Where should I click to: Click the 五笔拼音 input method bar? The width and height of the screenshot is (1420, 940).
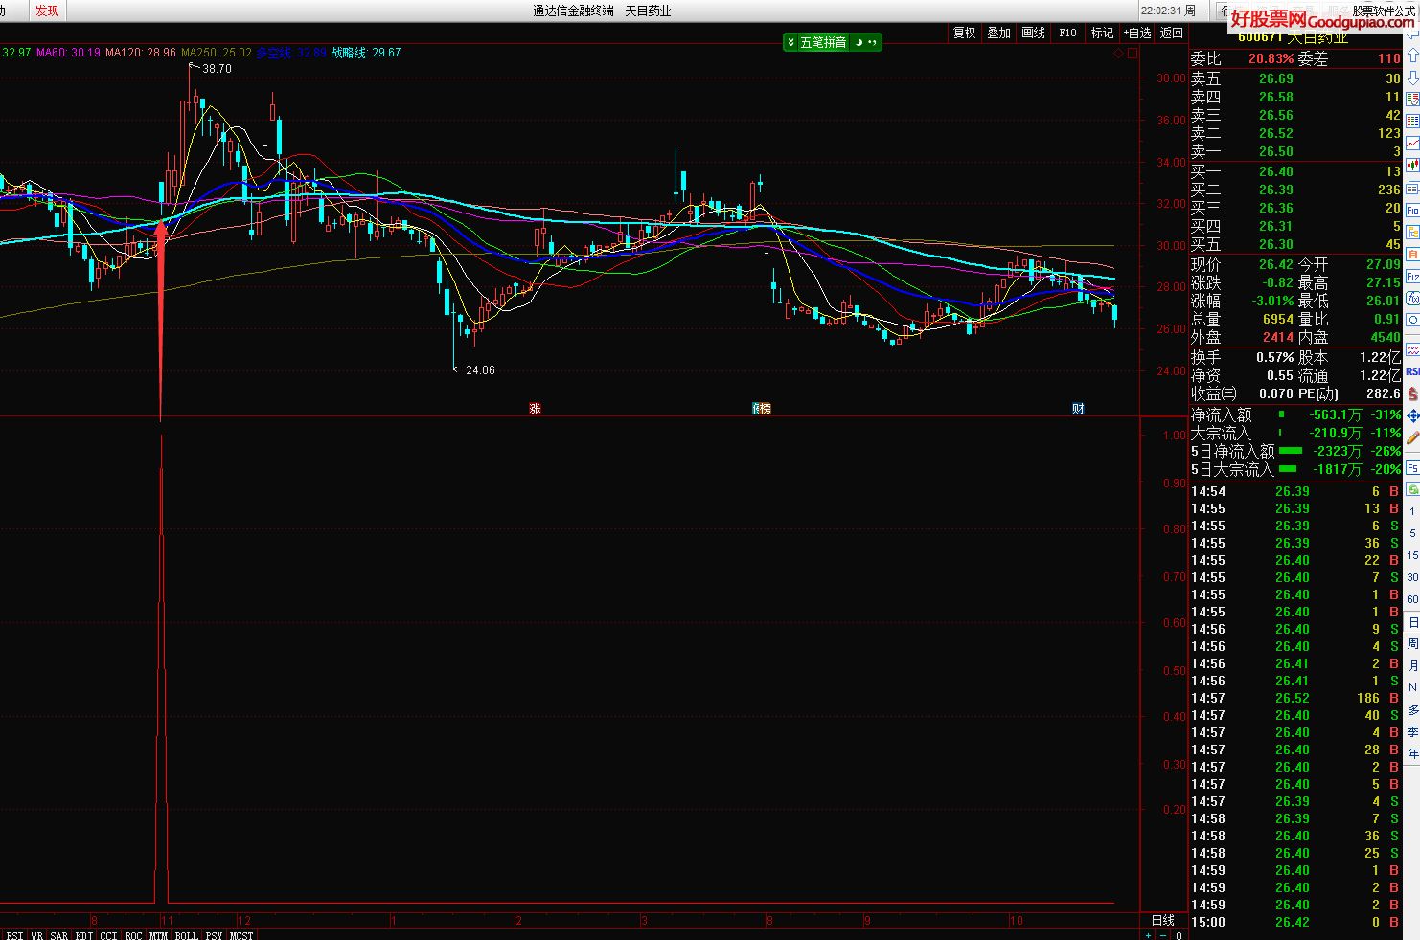coord(823,42)
